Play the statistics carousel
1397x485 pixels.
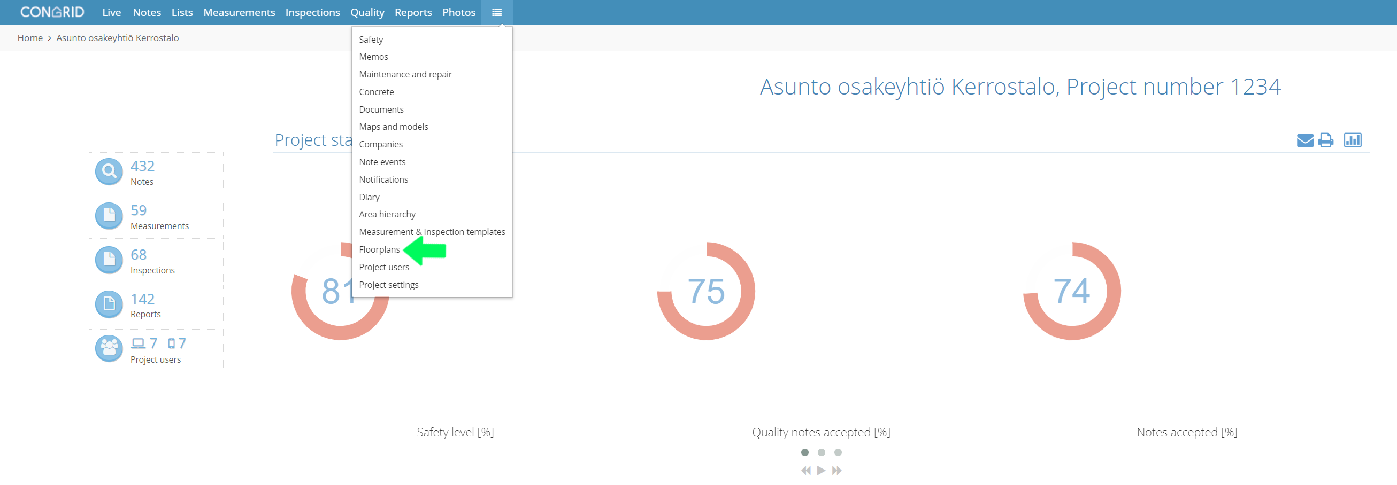[821, 471]
